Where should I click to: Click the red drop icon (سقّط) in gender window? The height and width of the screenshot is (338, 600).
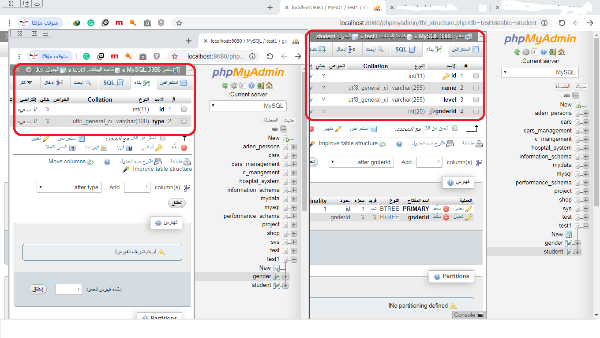tap(184, 148)
